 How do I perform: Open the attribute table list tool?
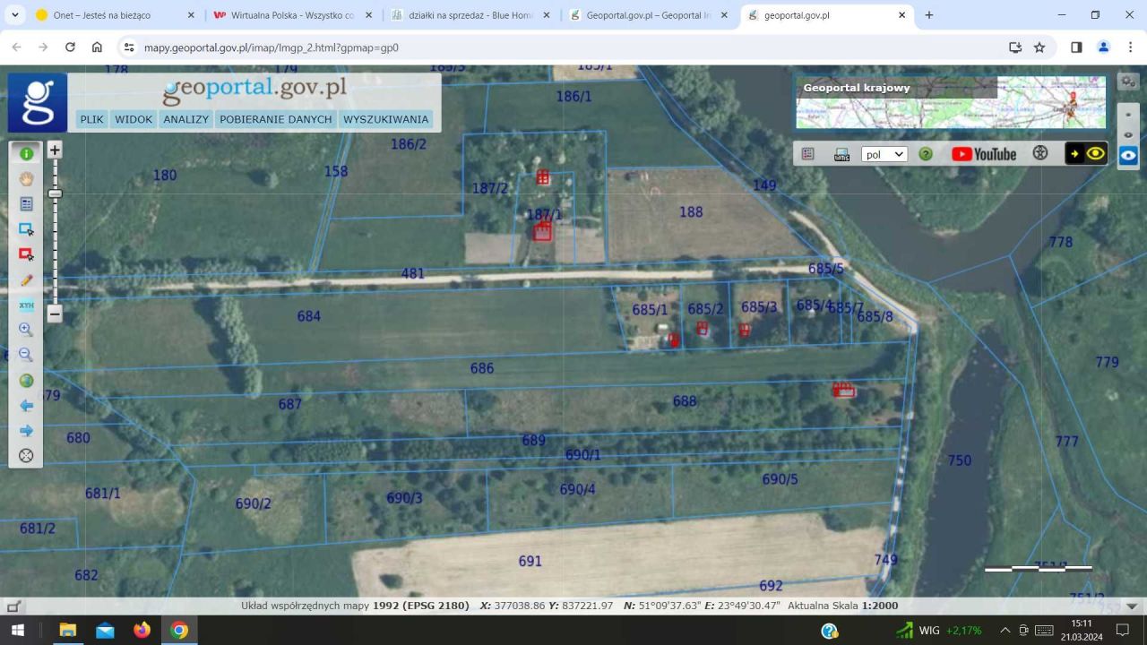point(26,204)
